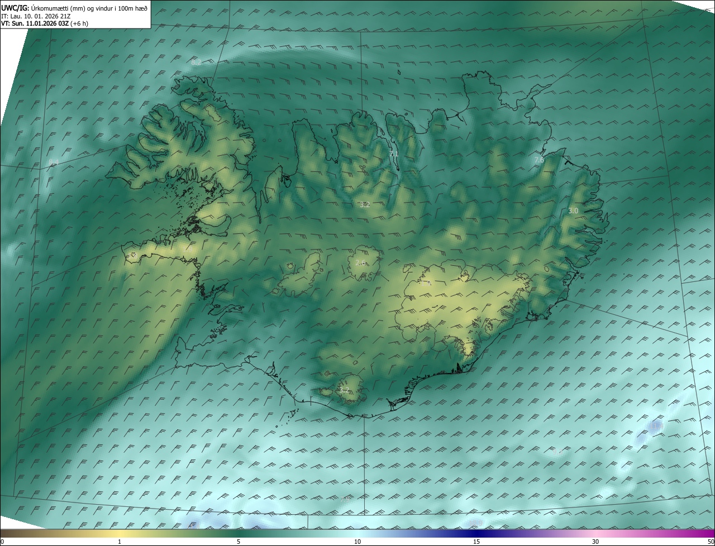
Task: Click the 30 tick on the color scale
Action: tap(595, 542)
